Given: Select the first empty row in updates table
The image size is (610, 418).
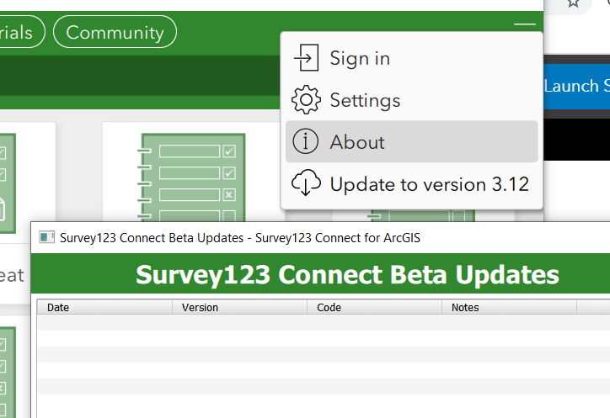Looking at the screenshot, I should (320, 323).
